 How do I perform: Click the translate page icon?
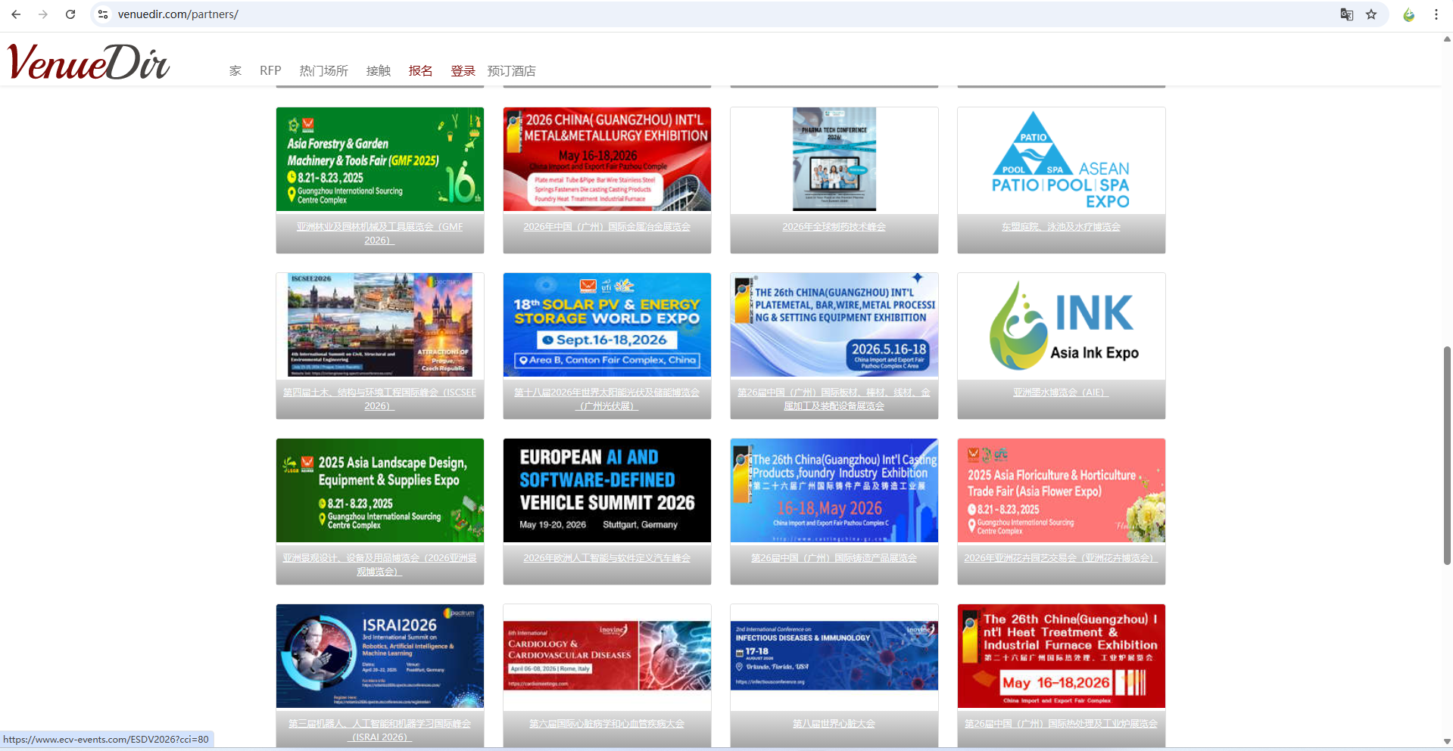(x=1346, y=14)
